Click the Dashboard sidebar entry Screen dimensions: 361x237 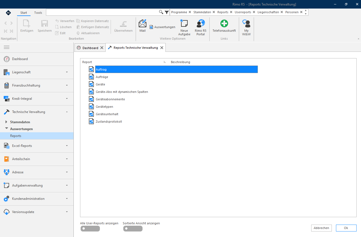pyautogui.click(x=37, y=59)
